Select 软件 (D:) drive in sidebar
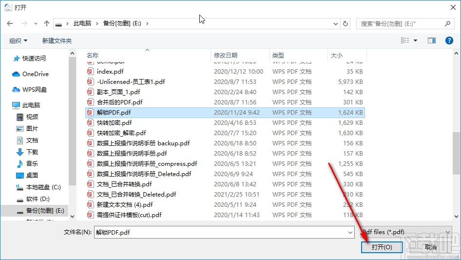 coord(33,199)
